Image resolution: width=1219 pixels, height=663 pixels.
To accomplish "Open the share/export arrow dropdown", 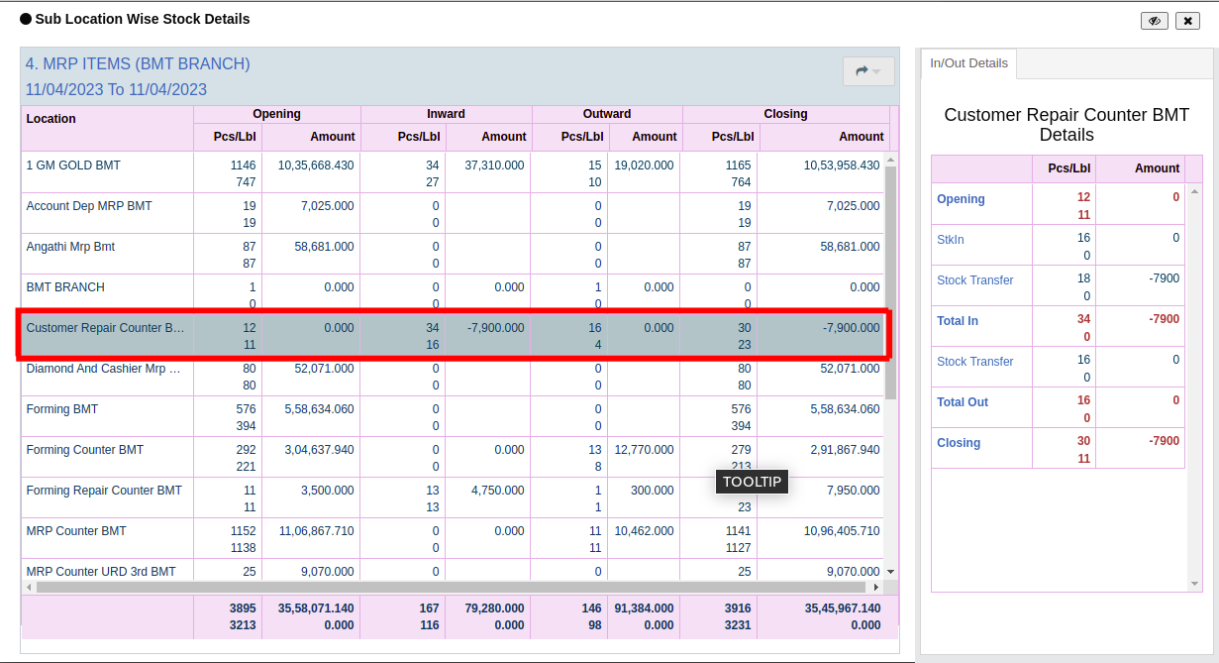I will (x=868, y=71).
